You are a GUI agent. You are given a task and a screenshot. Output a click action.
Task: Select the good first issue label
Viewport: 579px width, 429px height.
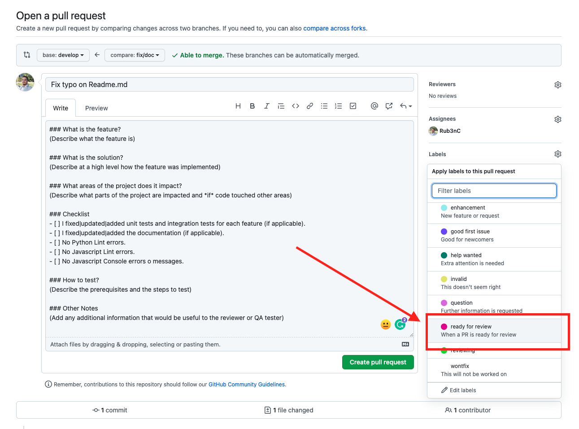(494, 236)
